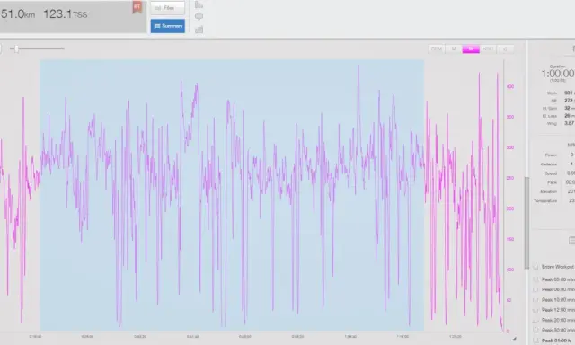The image size is (575, 345).
Task: Click the 1:00:00 duration value
Action: coord(558,74)
